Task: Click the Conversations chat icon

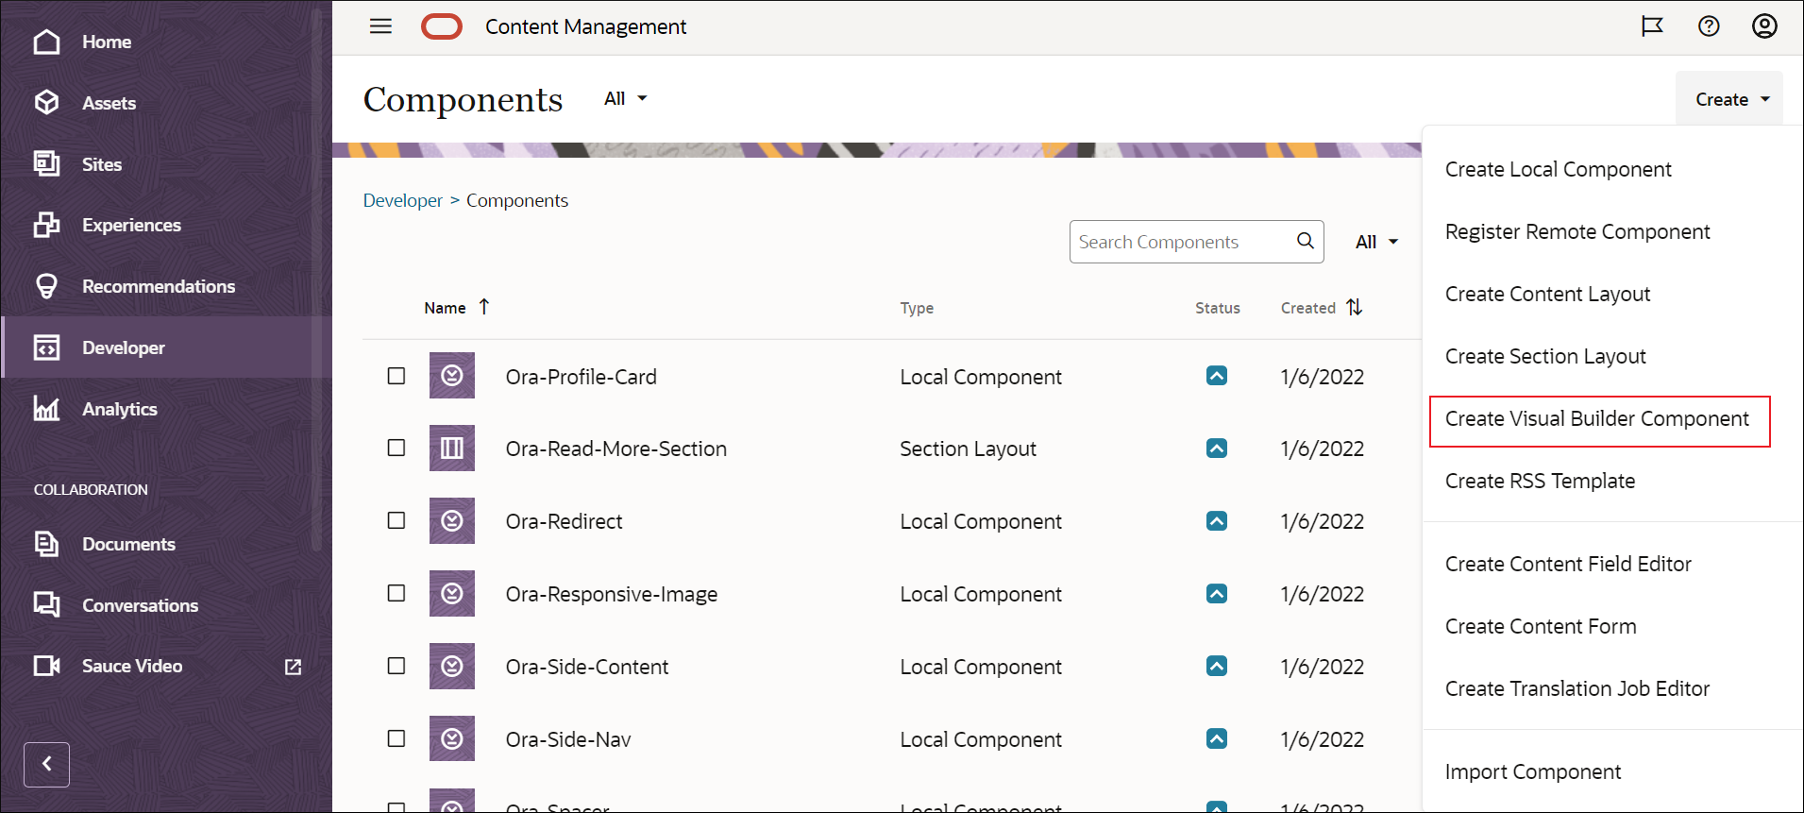Action: pos(47,605)
